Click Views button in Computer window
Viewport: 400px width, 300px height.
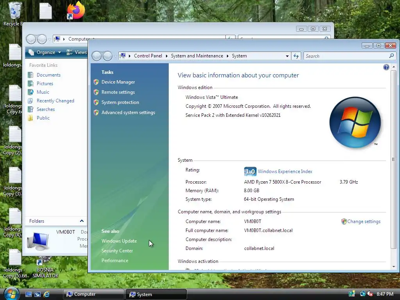tap(77, 52)
